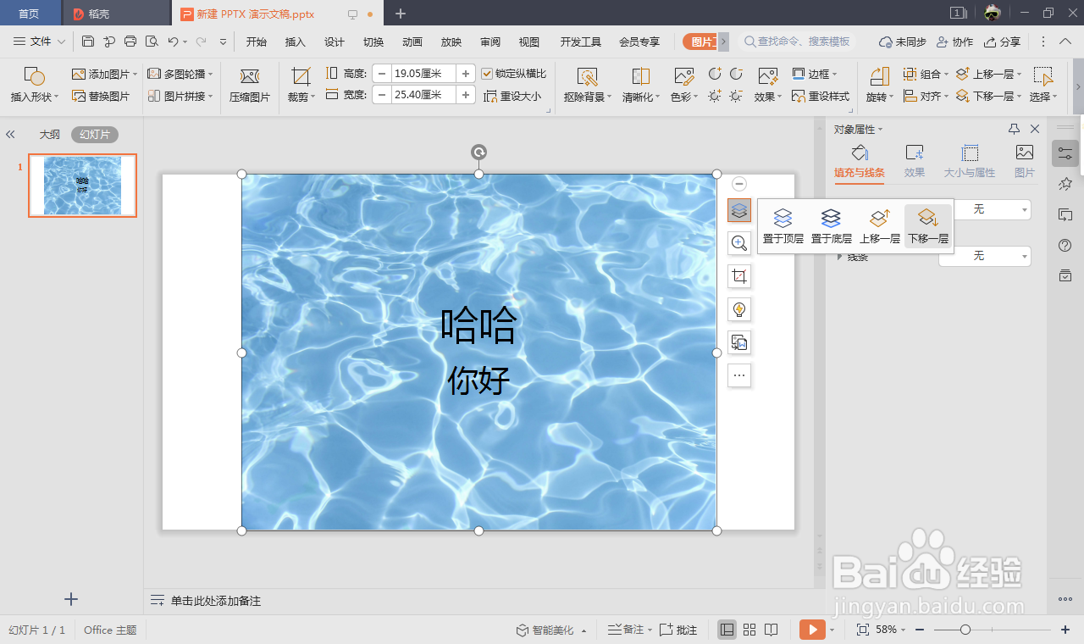Click 下移一层 in floating layer popup
The width and height of the screenshot is (1084, 644).
click(928, 225)
